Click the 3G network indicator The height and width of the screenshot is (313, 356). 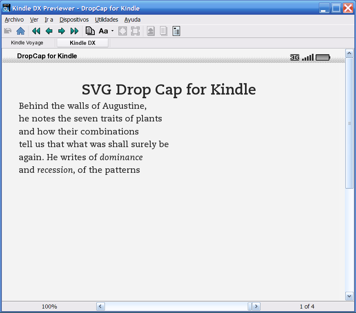pos(295,57)
